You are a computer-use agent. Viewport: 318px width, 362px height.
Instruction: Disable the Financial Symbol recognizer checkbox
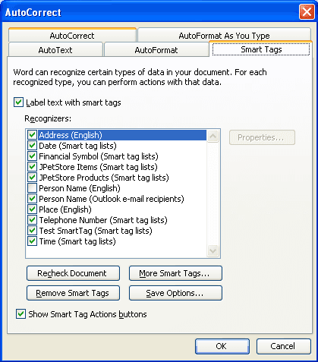coord(32,156)
